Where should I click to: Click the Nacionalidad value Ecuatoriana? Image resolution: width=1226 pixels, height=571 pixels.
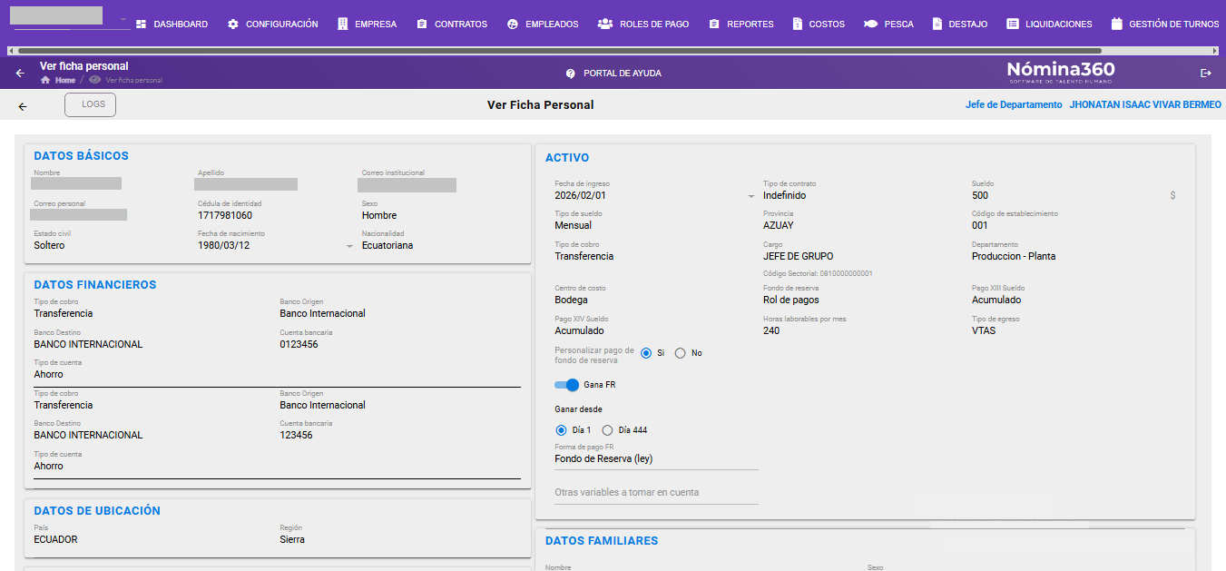tap(387, 245)
